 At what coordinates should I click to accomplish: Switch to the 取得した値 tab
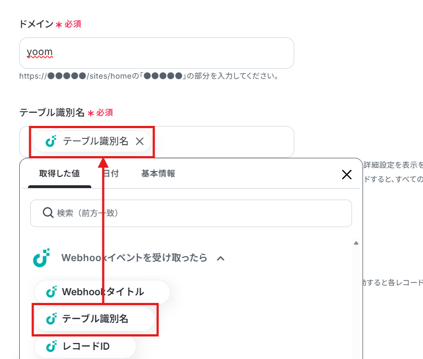(59, 173)
